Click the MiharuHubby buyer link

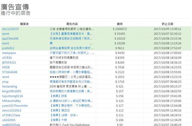[x=11, y=101]
